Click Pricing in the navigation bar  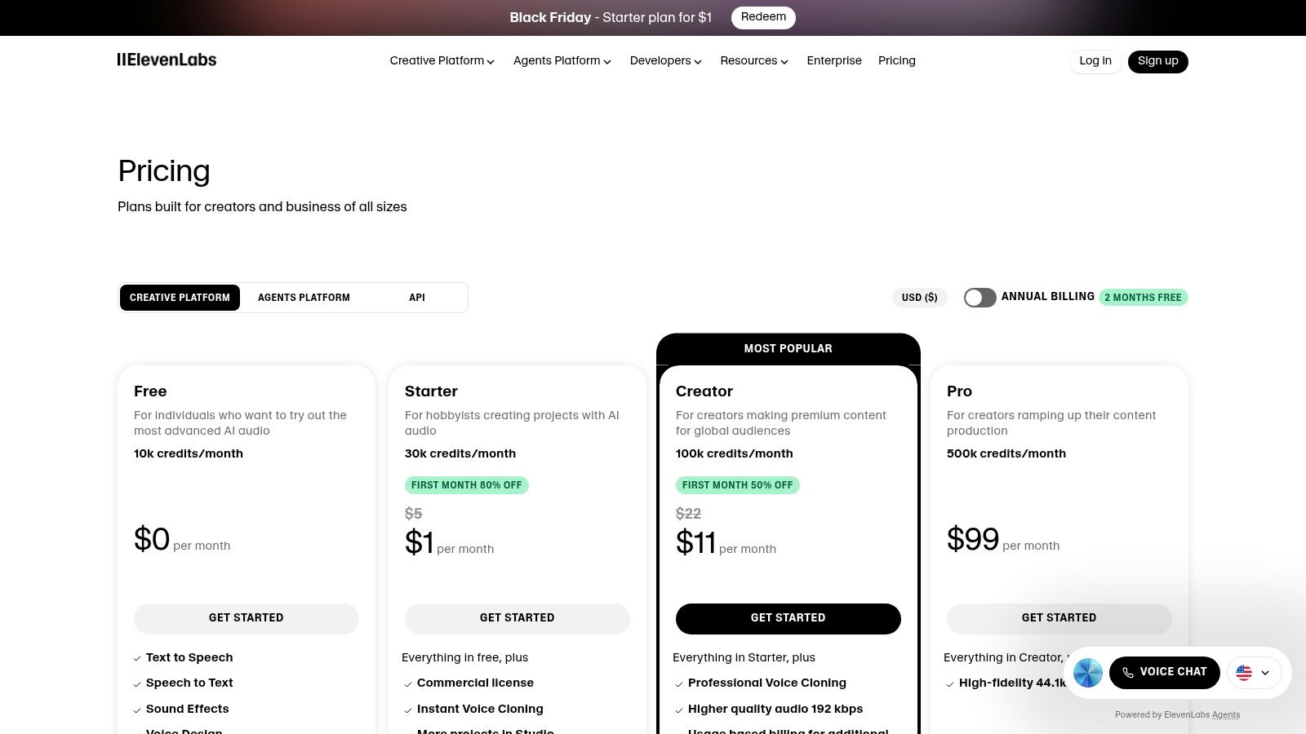click(x=896, y=61)
